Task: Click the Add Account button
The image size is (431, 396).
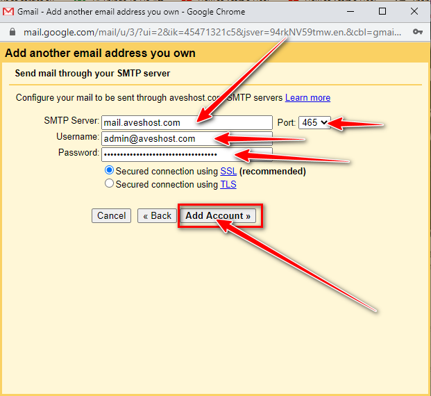Action: point(218,216)
